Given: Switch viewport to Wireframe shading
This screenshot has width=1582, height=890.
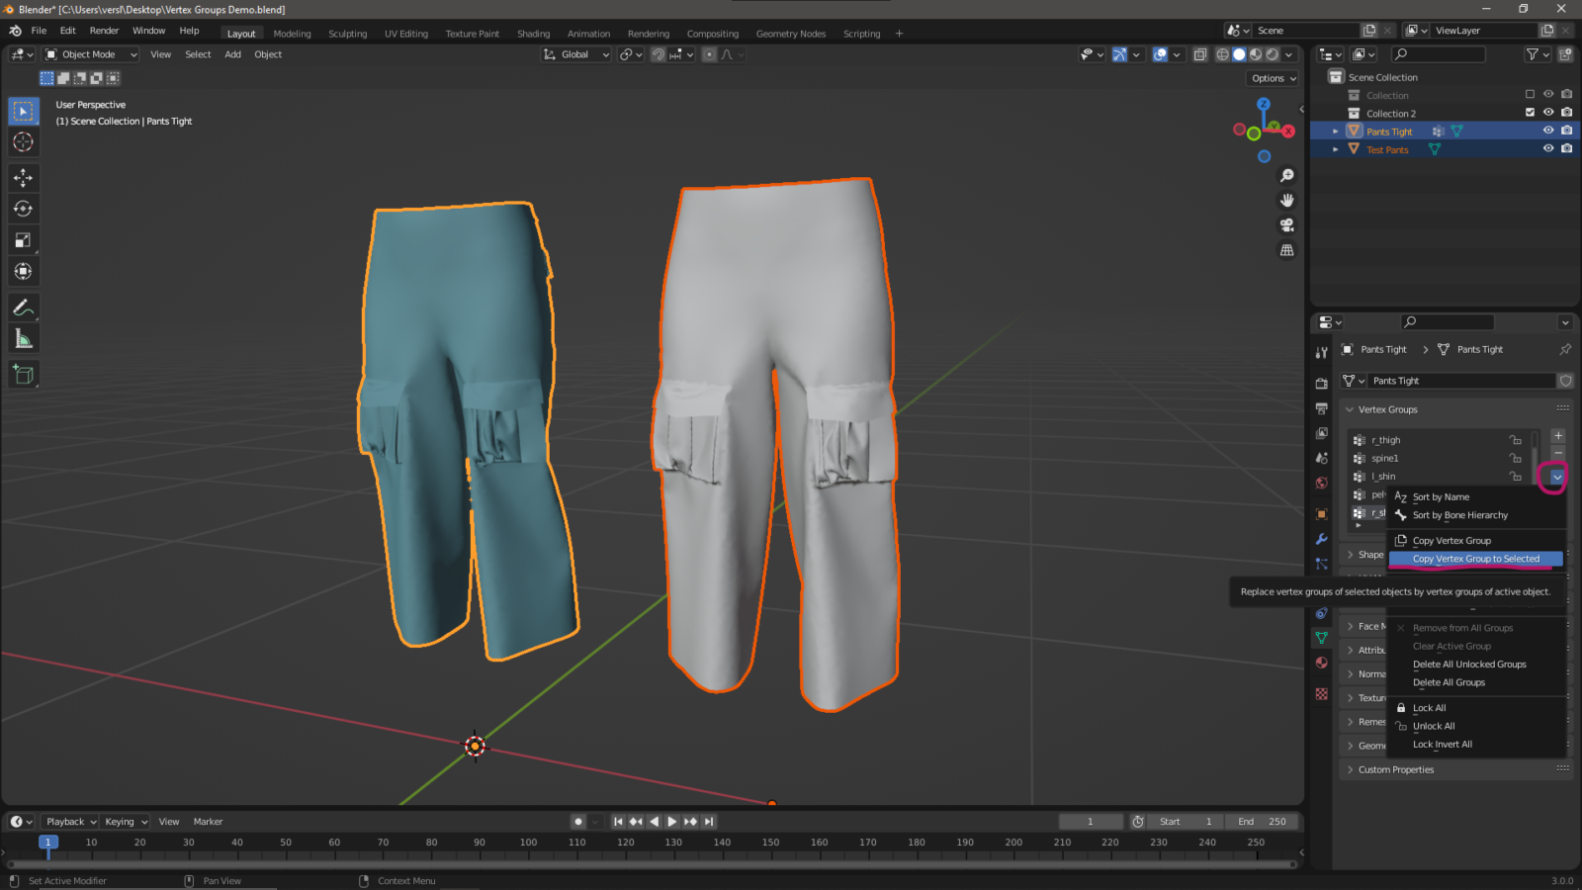Looking at the screenshot, I should click(1222, 54).
